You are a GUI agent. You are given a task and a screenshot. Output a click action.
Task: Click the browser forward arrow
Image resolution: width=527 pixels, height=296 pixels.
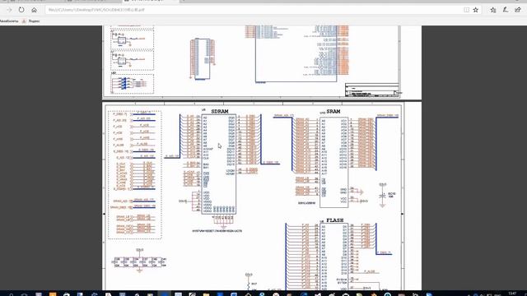click(x=9, y=10)
